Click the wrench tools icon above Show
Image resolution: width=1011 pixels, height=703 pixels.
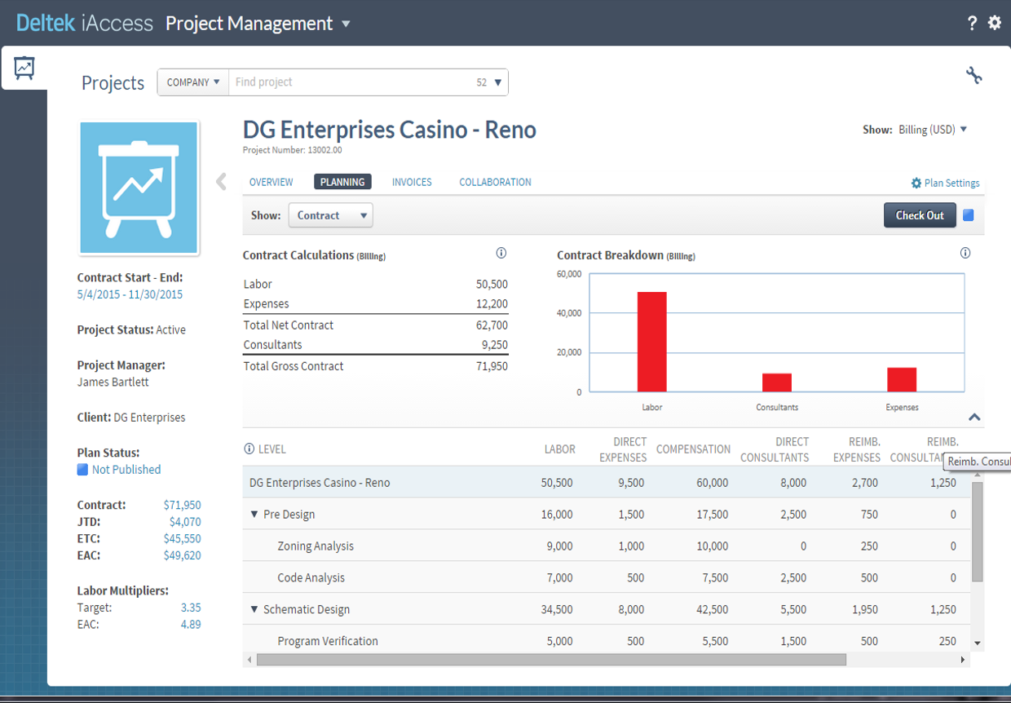coord(975,74)
